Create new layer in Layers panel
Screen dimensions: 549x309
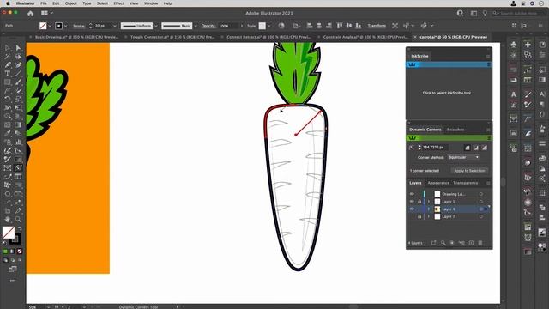[471, 243]
